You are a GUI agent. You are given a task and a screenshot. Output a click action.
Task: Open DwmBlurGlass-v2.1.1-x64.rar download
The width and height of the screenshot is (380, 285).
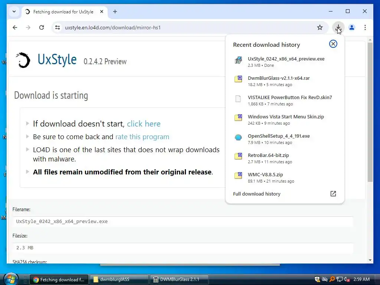pyautogui.click(x=285, y=81)
